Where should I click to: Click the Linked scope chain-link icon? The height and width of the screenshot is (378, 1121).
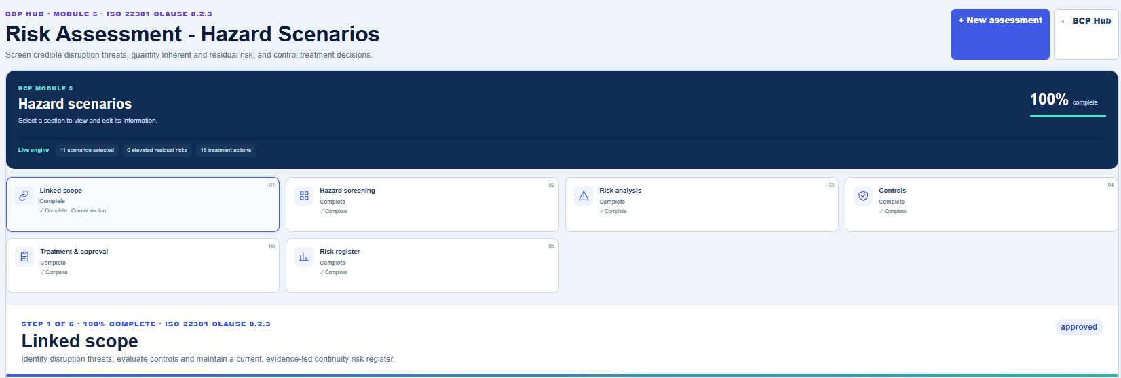[24, 195]
